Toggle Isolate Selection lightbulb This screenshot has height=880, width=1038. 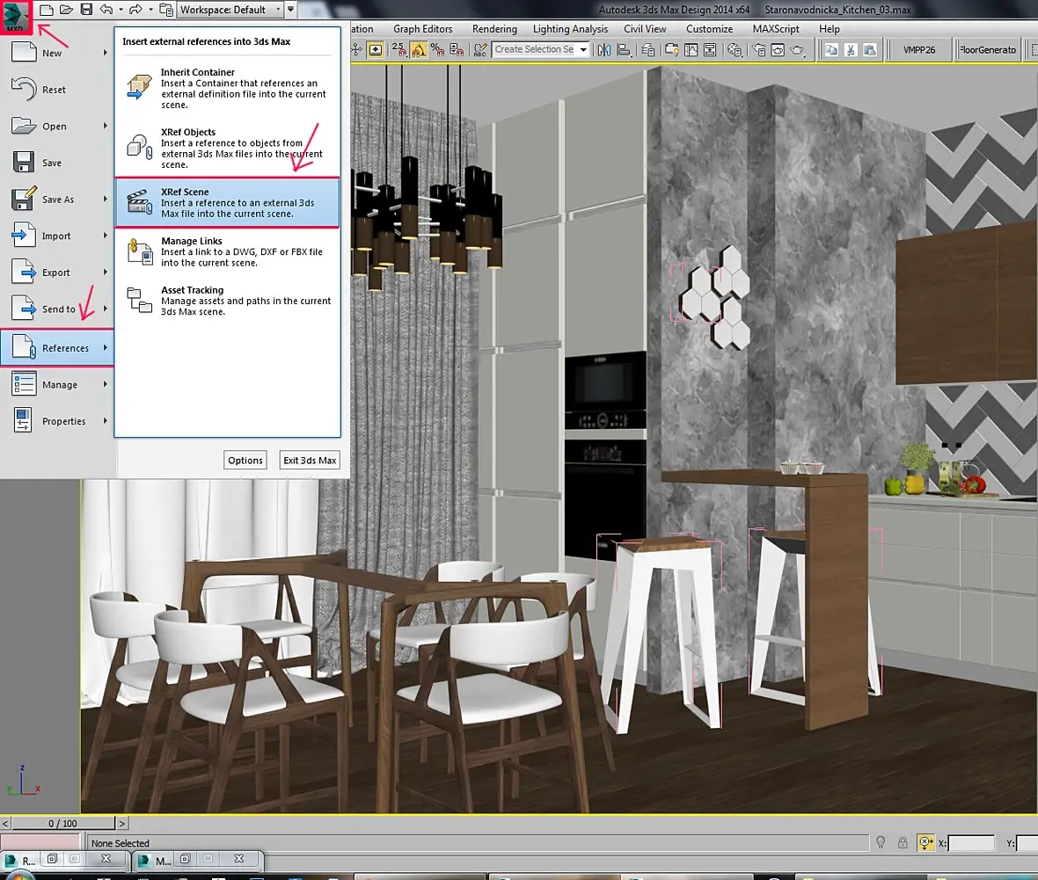[881, 842]
